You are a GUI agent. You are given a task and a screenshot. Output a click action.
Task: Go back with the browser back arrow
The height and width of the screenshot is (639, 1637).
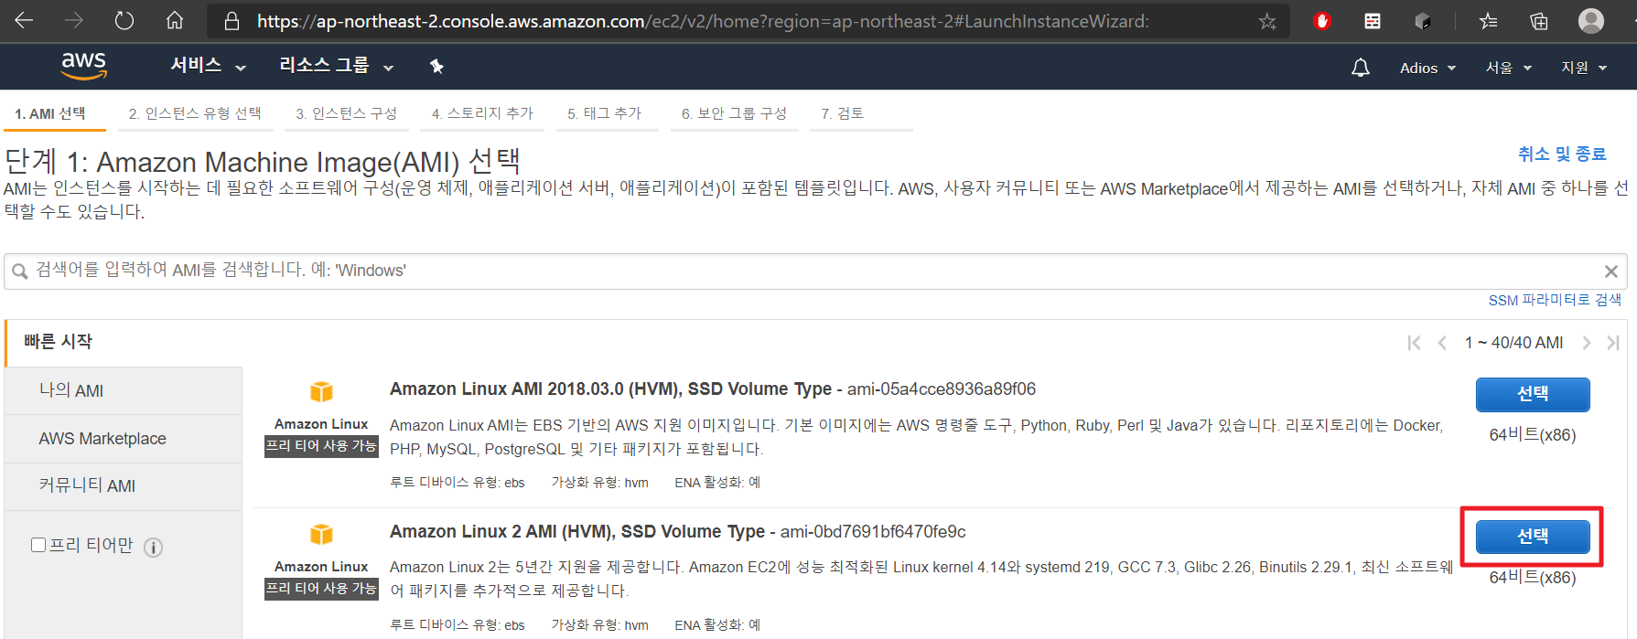click(24, 20)
